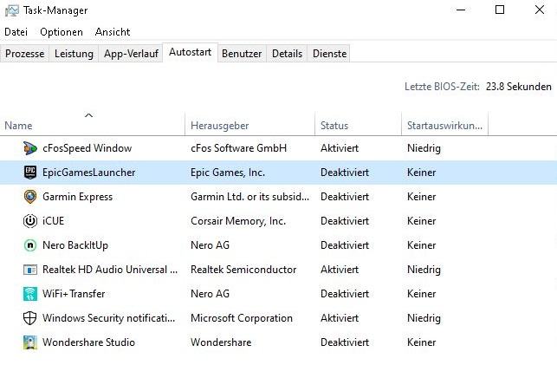Open the Optionen menu
The image size is (557, 365).
pyautogui.click(x=62, y=32)
